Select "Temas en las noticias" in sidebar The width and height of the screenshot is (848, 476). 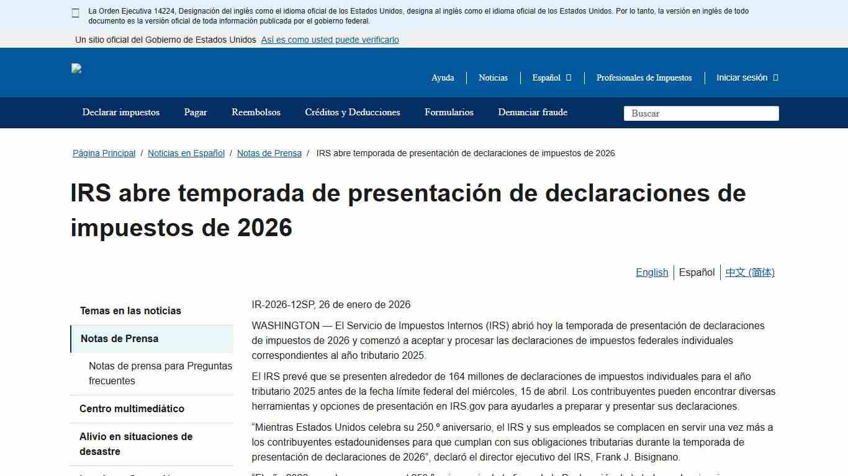(x=130, y=311)
